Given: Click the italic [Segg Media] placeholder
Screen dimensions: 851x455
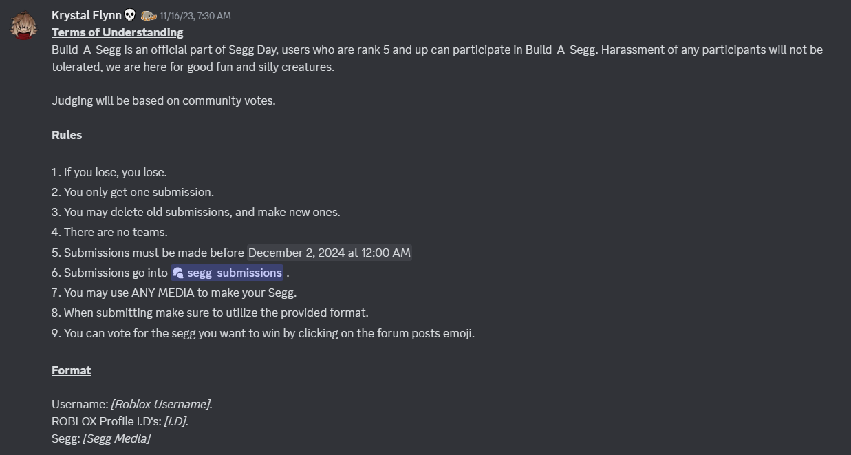Looking at the screenshot, I should pos(117,438).
